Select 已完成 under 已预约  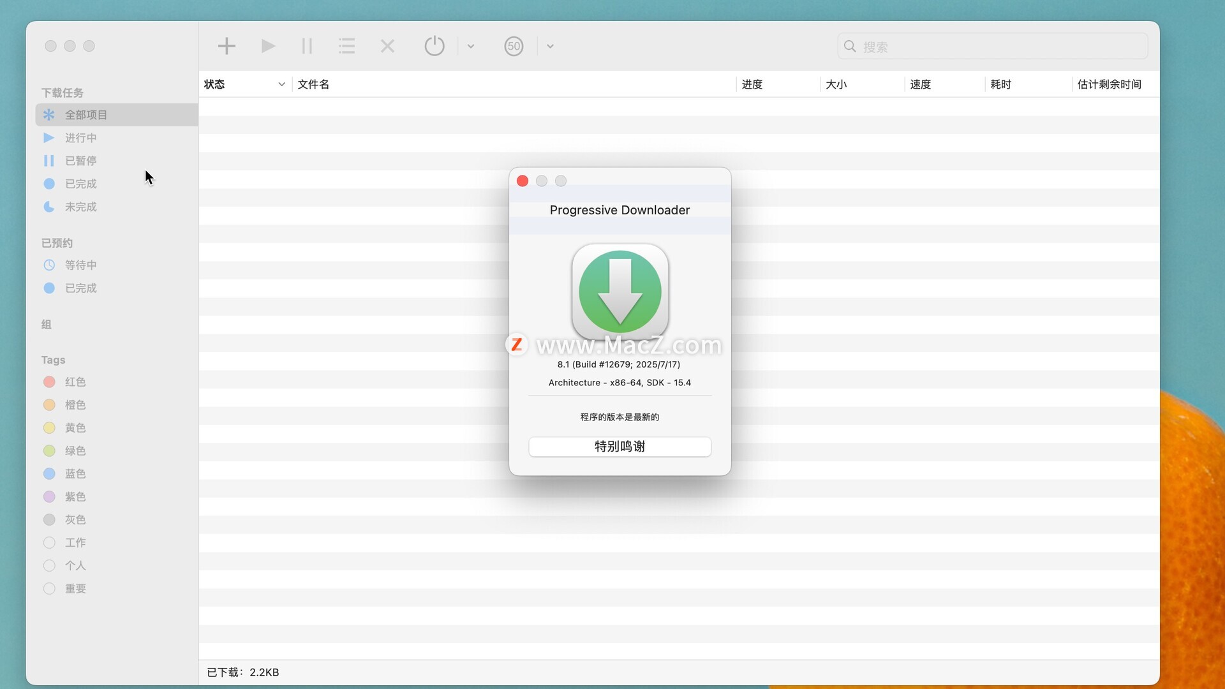click(117, 288)
